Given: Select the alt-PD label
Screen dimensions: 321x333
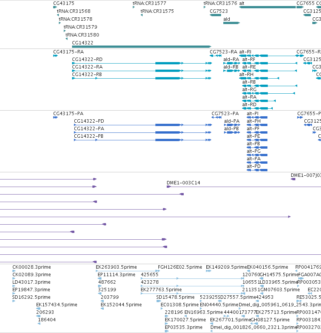Looking at the screenshot, I should 253,166.
